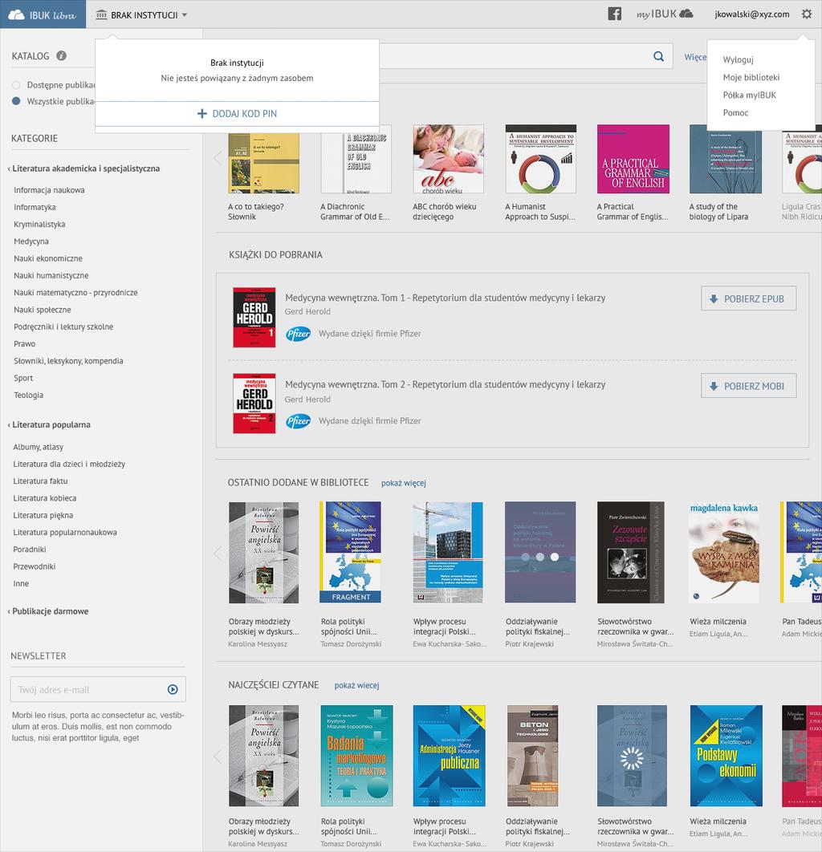The image size is (822, 852).
Task: Open Słowniki, leksykony, kompendia category
Action: click(68, 361)
